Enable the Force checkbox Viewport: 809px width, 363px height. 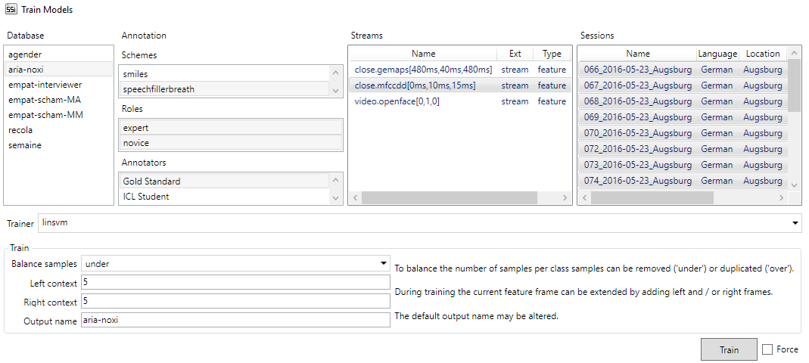coord(767,349)
